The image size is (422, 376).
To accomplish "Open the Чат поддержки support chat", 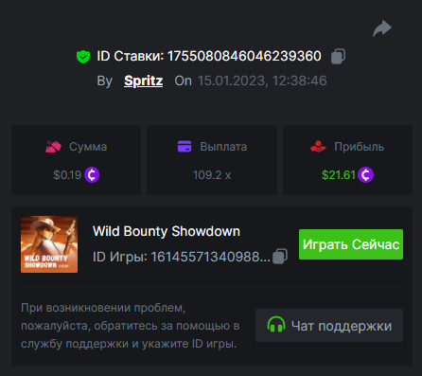I will coord(329,325).
